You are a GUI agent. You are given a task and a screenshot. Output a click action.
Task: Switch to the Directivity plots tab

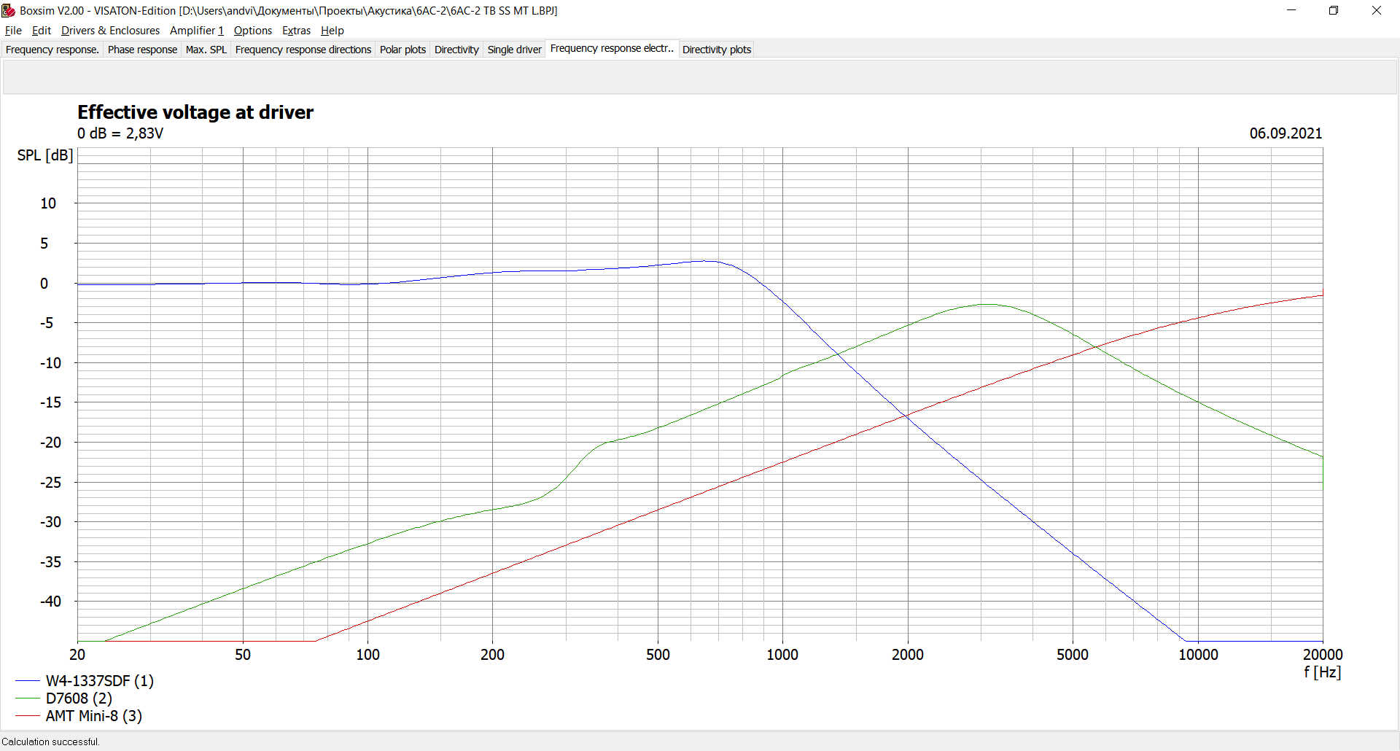pos(717,50)
